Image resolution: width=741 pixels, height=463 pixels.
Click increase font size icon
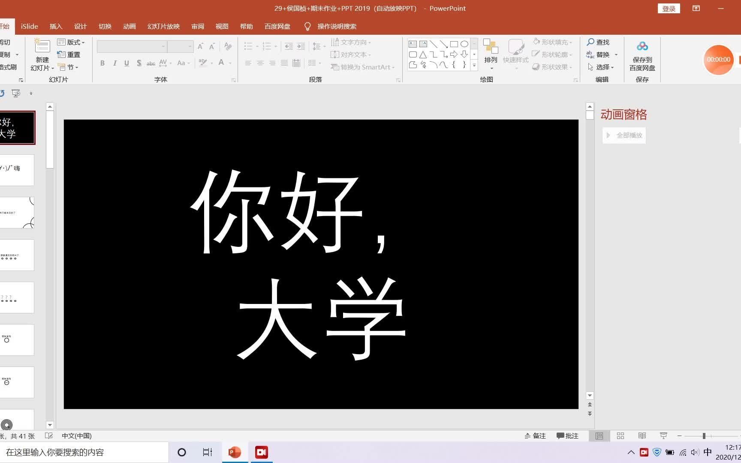[x=200, y=46]
